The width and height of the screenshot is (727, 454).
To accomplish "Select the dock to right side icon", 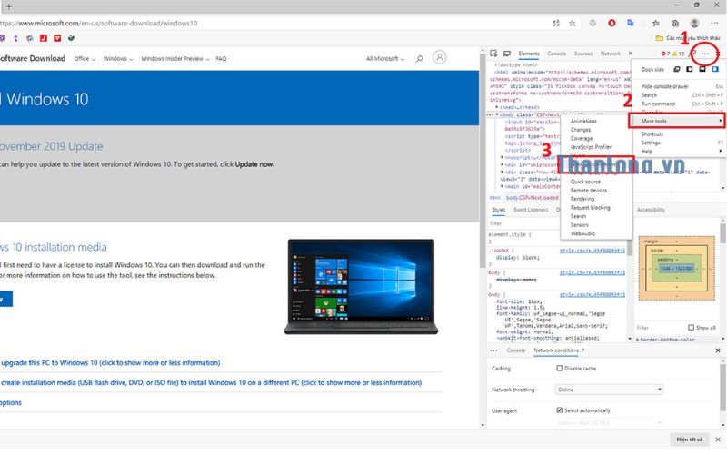I will [716, 69].
